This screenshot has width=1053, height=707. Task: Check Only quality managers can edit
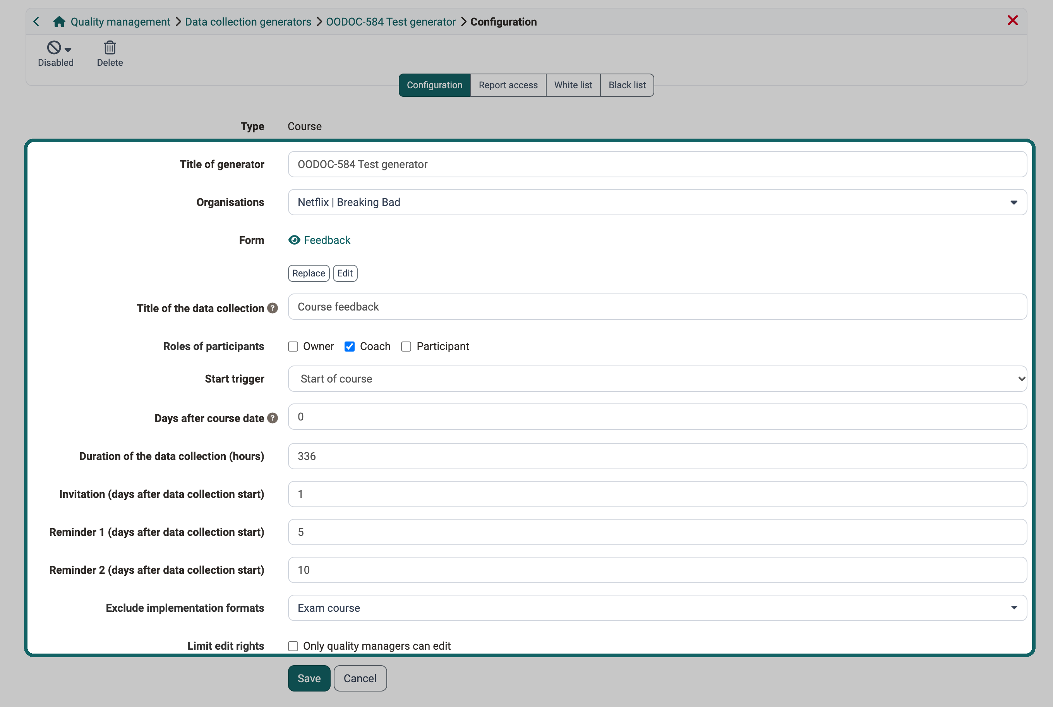click(x=293, y=646)
